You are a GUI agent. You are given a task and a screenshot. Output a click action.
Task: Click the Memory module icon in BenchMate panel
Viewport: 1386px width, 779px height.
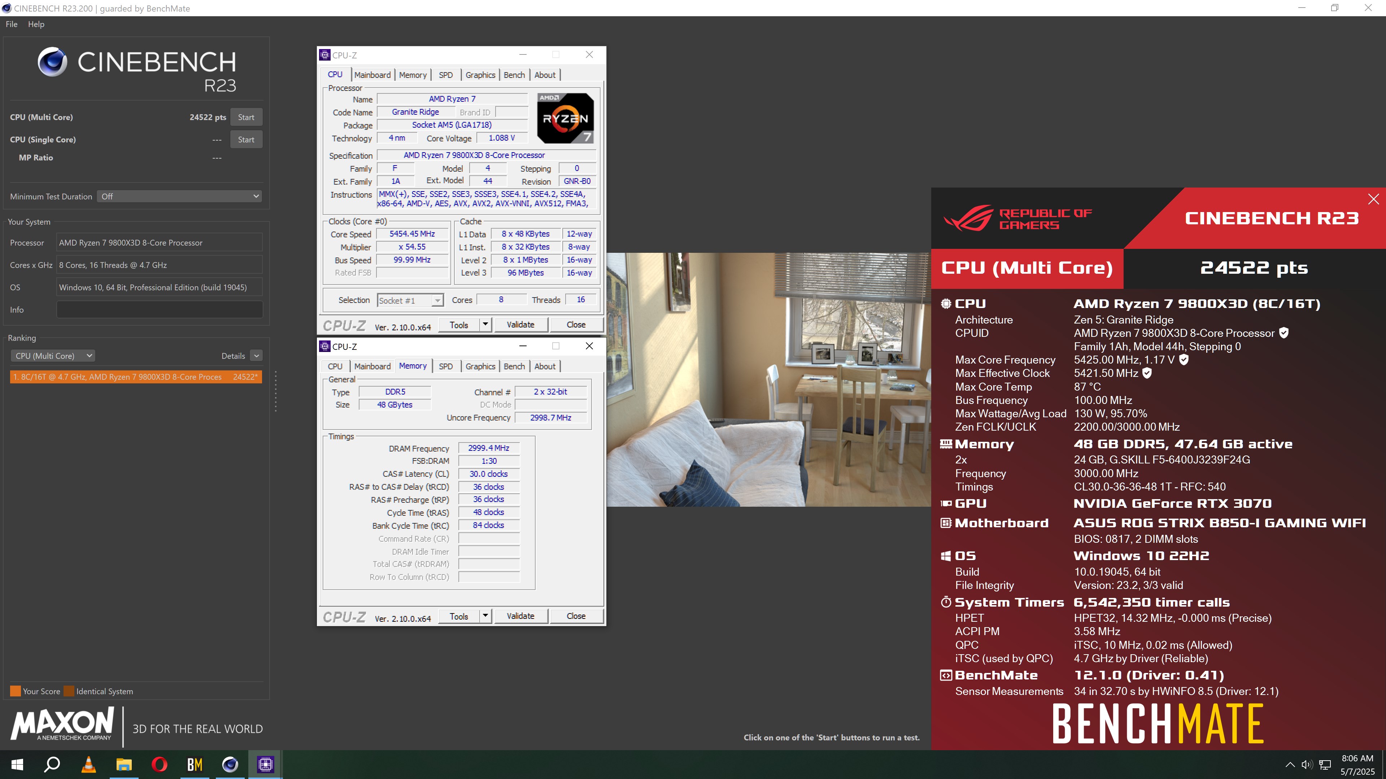pos(946,444)
